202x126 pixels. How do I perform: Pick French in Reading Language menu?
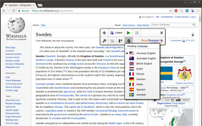click(141, 74)
